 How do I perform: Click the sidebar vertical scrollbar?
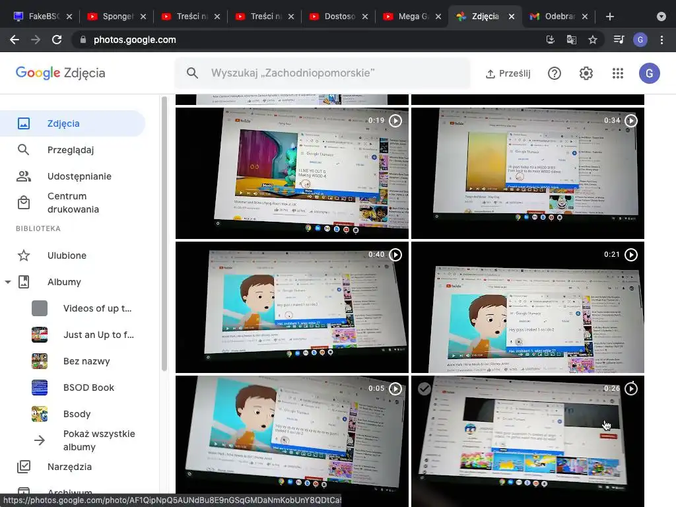click(x=164, y=233)
